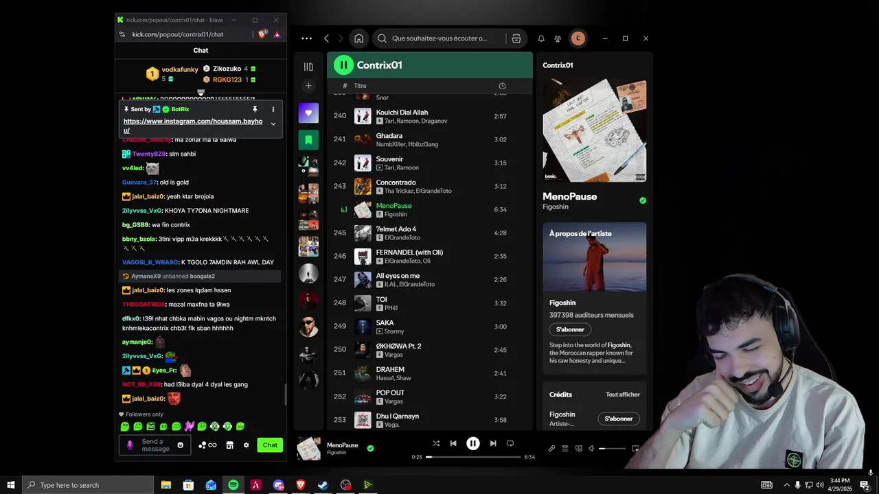Open the Spotify play queue icon
The height and width of the screenshot is (494, 879).
(x=565, y=449)
